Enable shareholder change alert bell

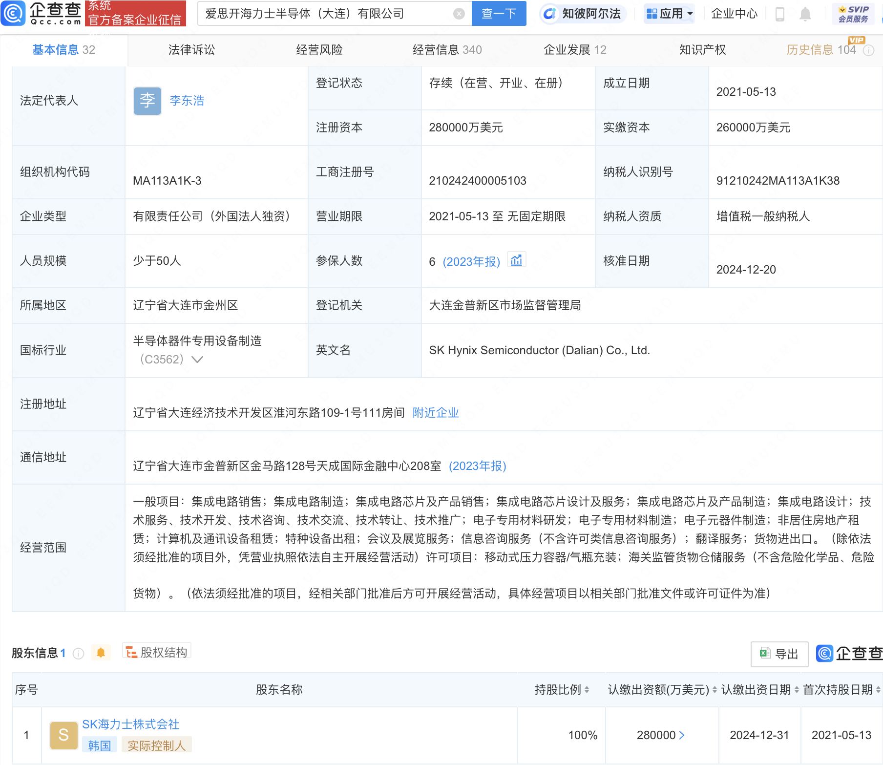click(x=101, y=653)
